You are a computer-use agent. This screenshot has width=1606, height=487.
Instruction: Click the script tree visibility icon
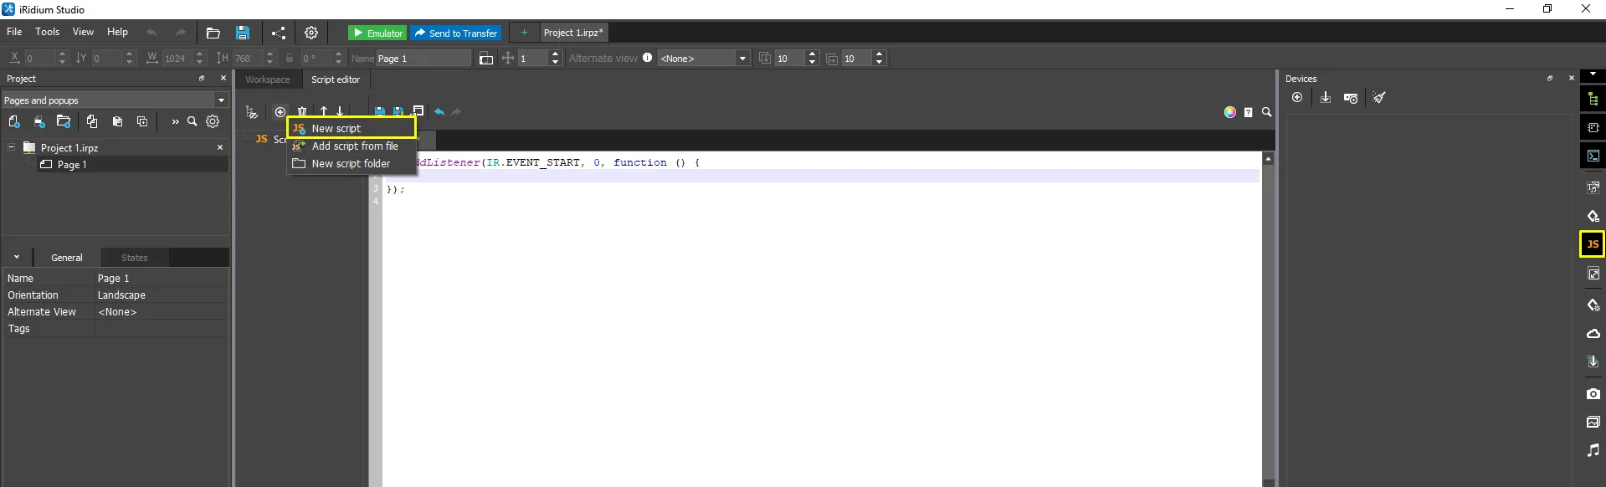coord(251,112)
